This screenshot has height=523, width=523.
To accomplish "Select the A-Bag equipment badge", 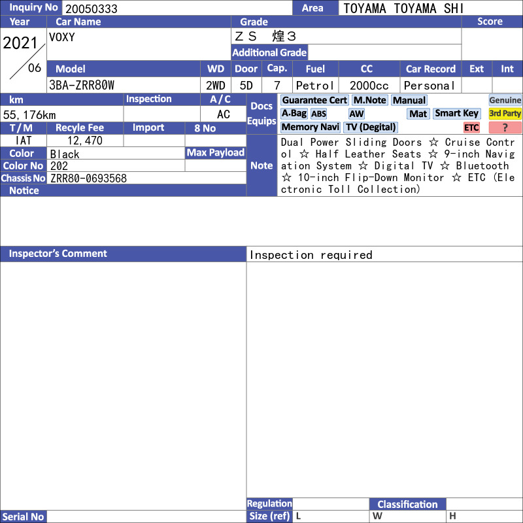I will tap(294, 114).
